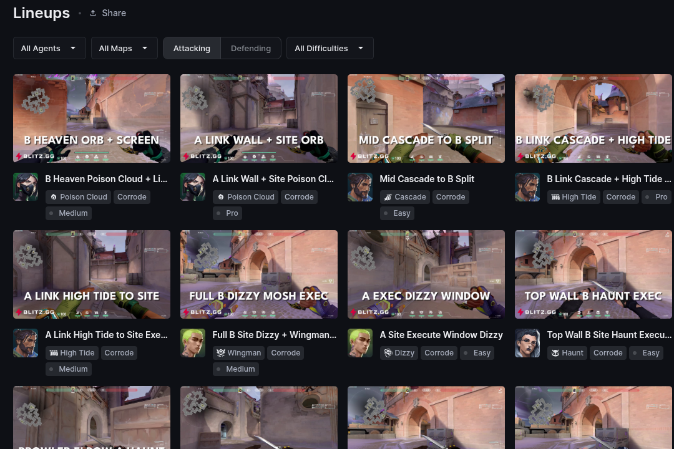Switch to the Defending side tab
674x449 pixels.
pyautogui.click(x=251, y=48)
